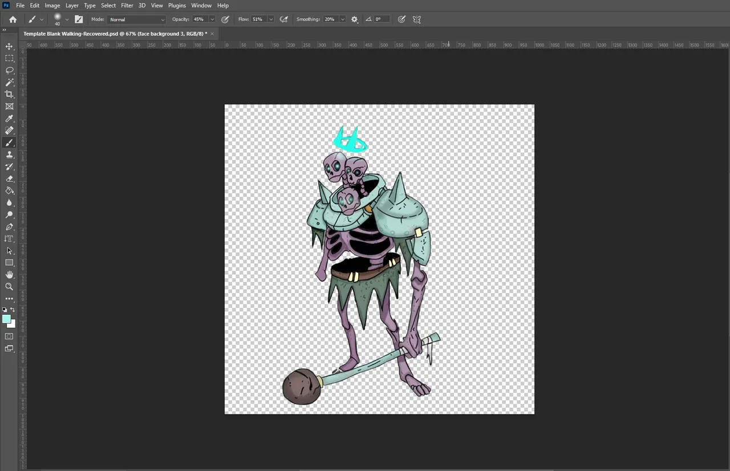Select the Vertical Type tool
Screen dimensions: 730x471
point(9,239)
